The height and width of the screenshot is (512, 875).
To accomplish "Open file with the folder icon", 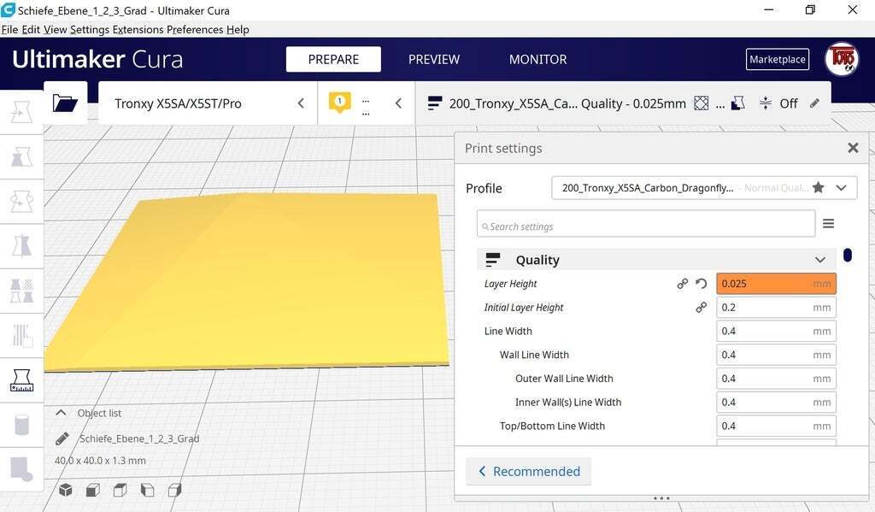I will tap(65, 103).
